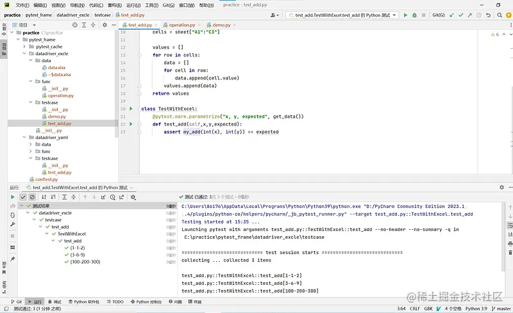Collapse all test results icon
Image resolution: width=513 pixels, height=313 pixels.
click(74, 197)
